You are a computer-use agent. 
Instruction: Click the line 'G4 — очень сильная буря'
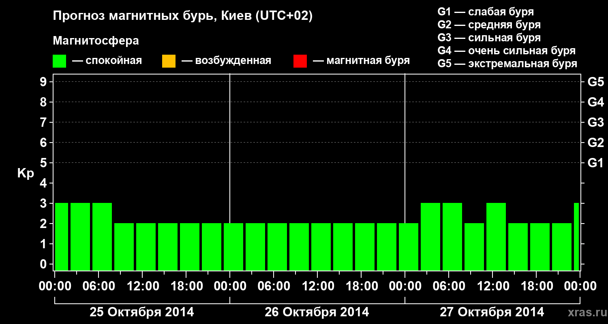coord(507,51)
